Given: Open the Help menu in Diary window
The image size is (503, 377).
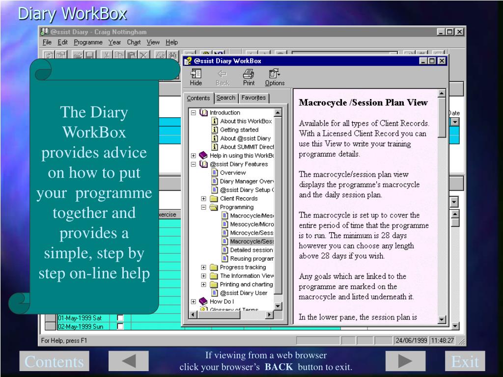Looking at the screenshot, I should [171, 42].
